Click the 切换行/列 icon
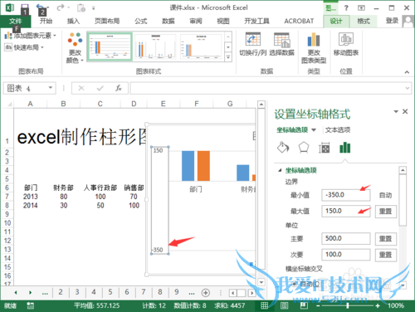Viewport: 415px width, 312px height. (x=253, y=39)
